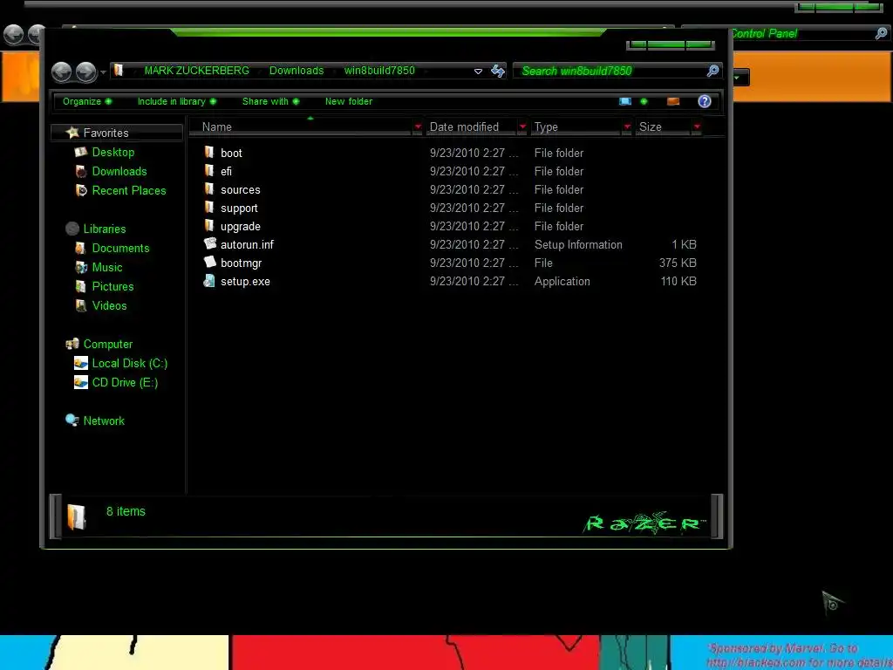Click the Control Panel window back arrow
This screenshot has height=670, width=893.
[13, 34]
